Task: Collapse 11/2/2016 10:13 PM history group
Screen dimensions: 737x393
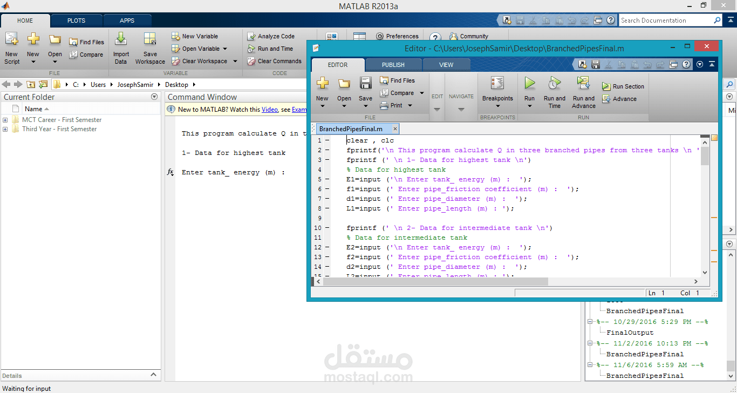Action: point(590,343)
